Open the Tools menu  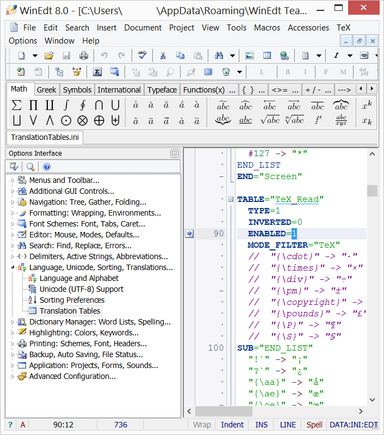pos(237,28)
